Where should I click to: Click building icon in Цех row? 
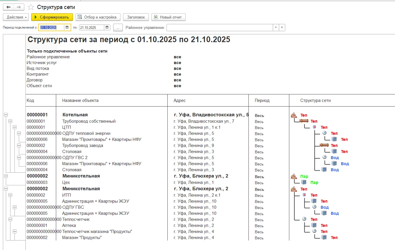[304, 182]
